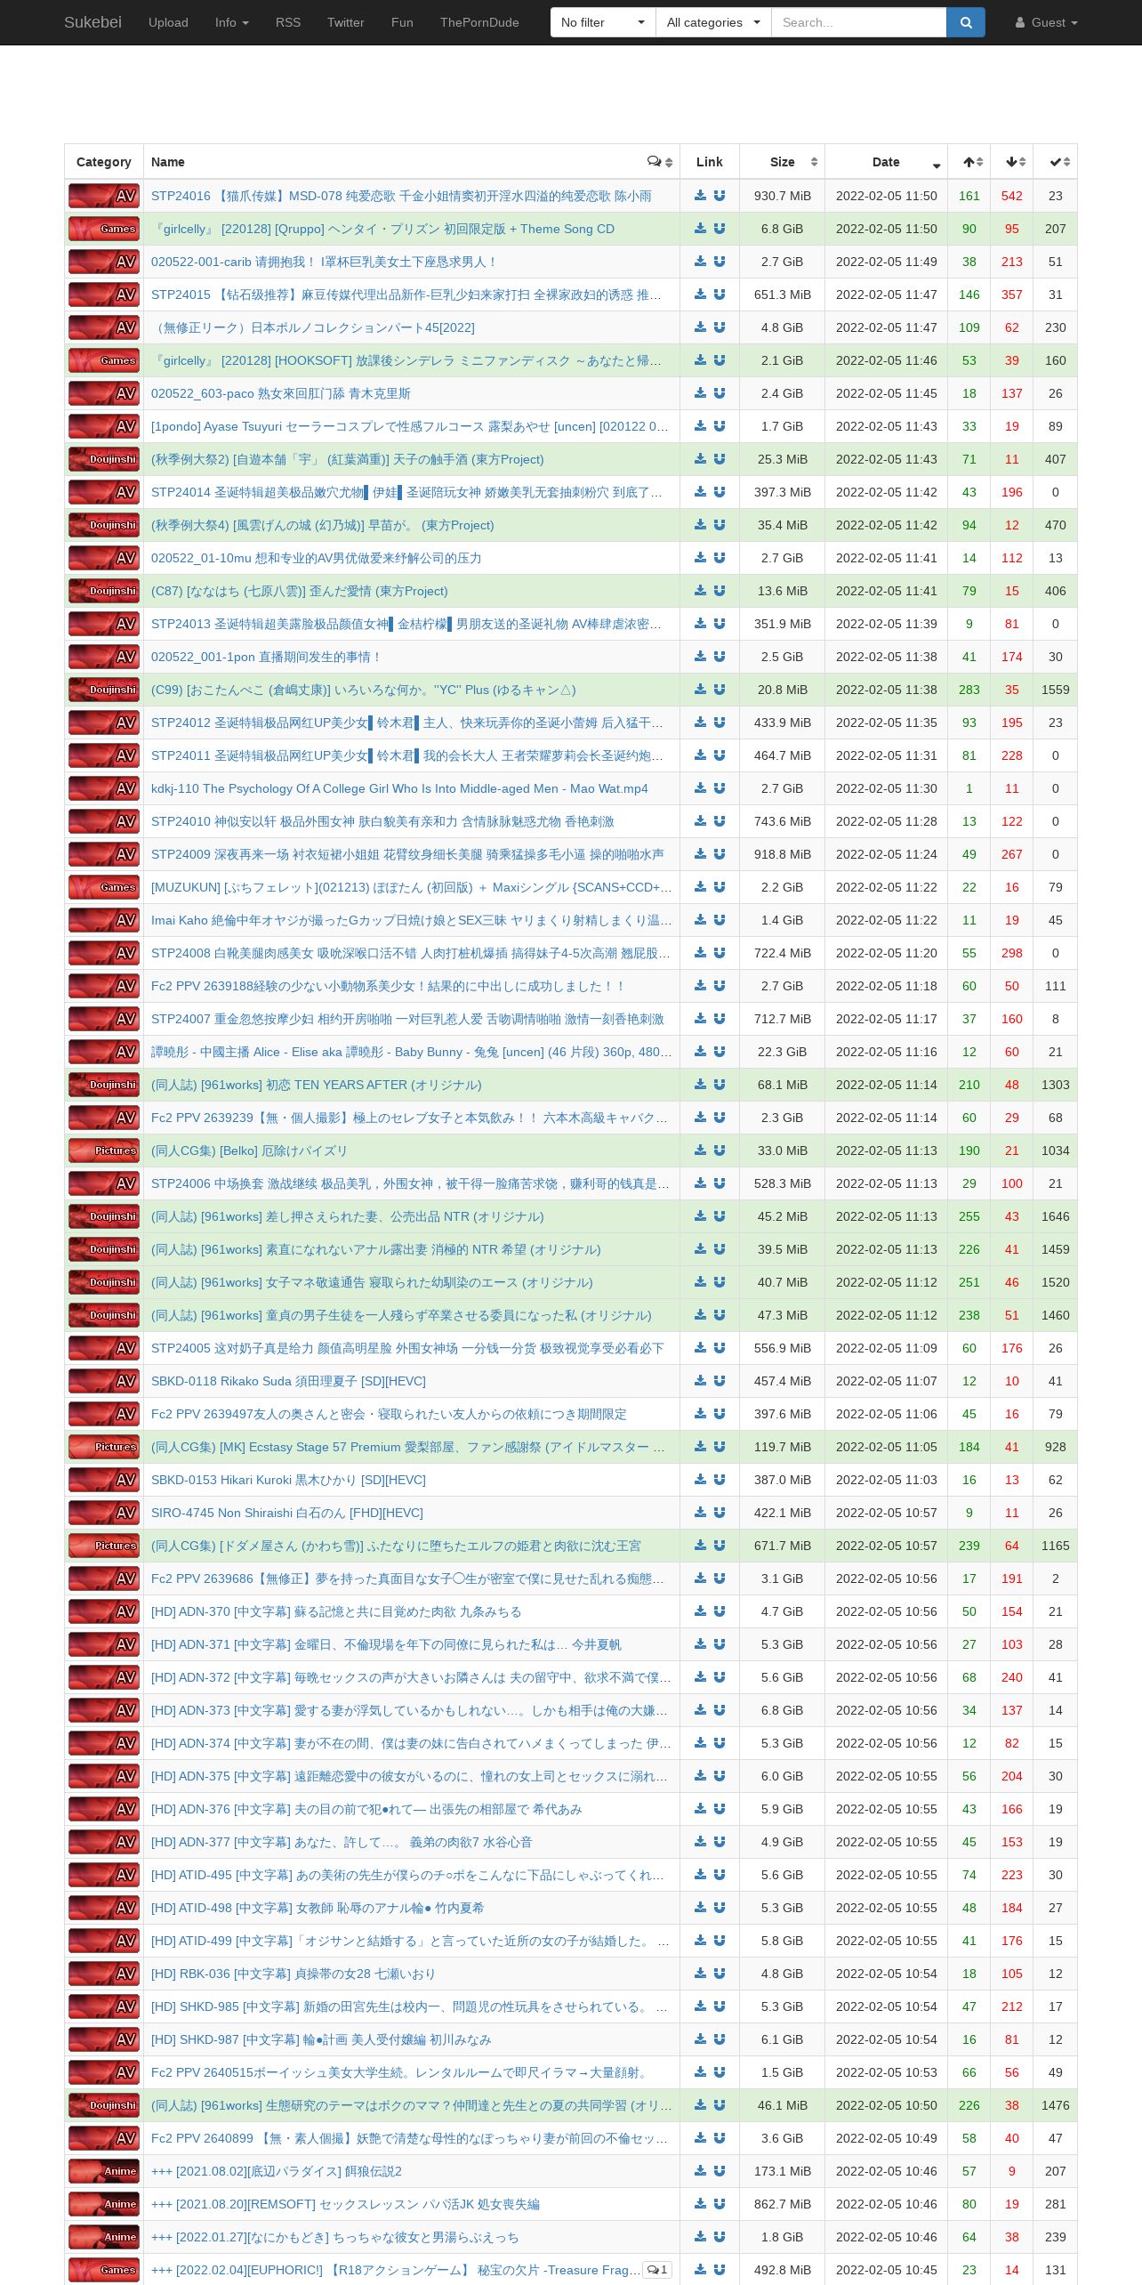Click size cell 173.1 MiB

[x=783, y=2171]
